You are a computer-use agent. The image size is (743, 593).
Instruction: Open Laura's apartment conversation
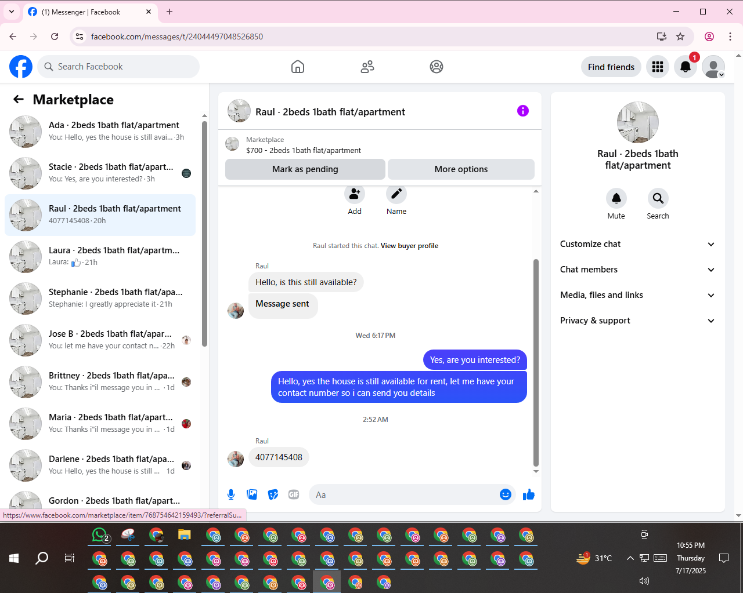point(100,257)
